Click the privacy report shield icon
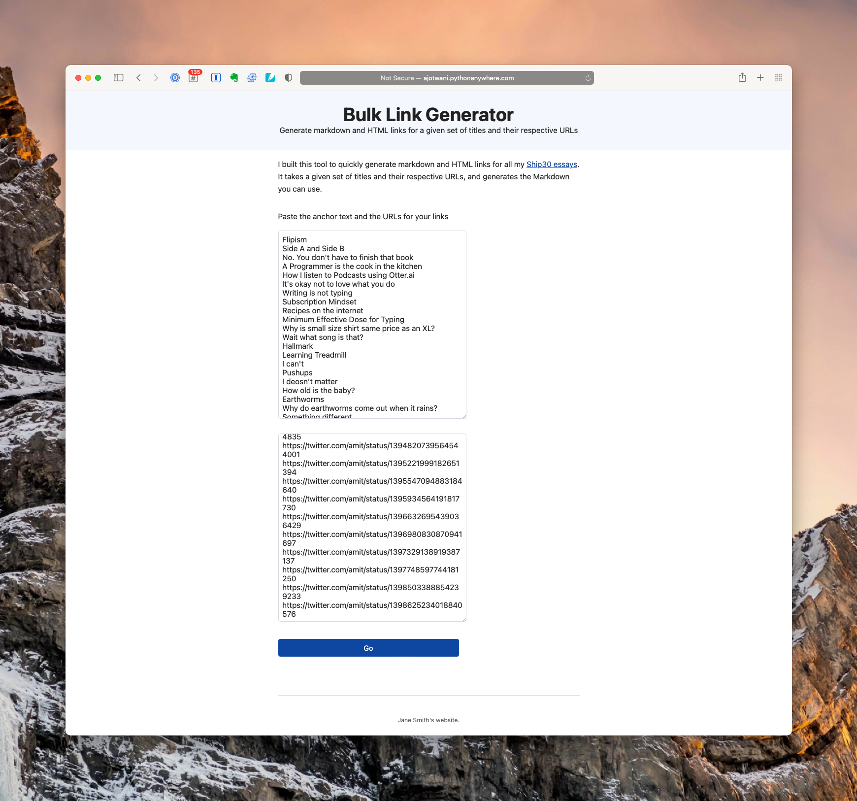This screenshot has height=801, width=857. click(x=289, y=78)
